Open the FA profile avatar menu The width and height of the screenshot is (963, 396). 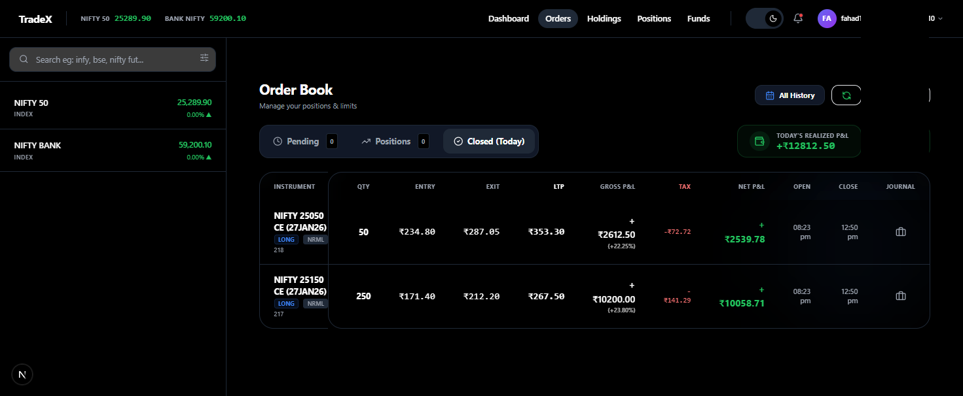coord(826,18)
